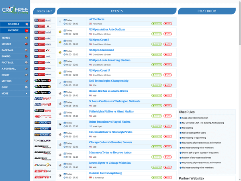Open the Sky Sports Action feed logo

pos(43,68)
